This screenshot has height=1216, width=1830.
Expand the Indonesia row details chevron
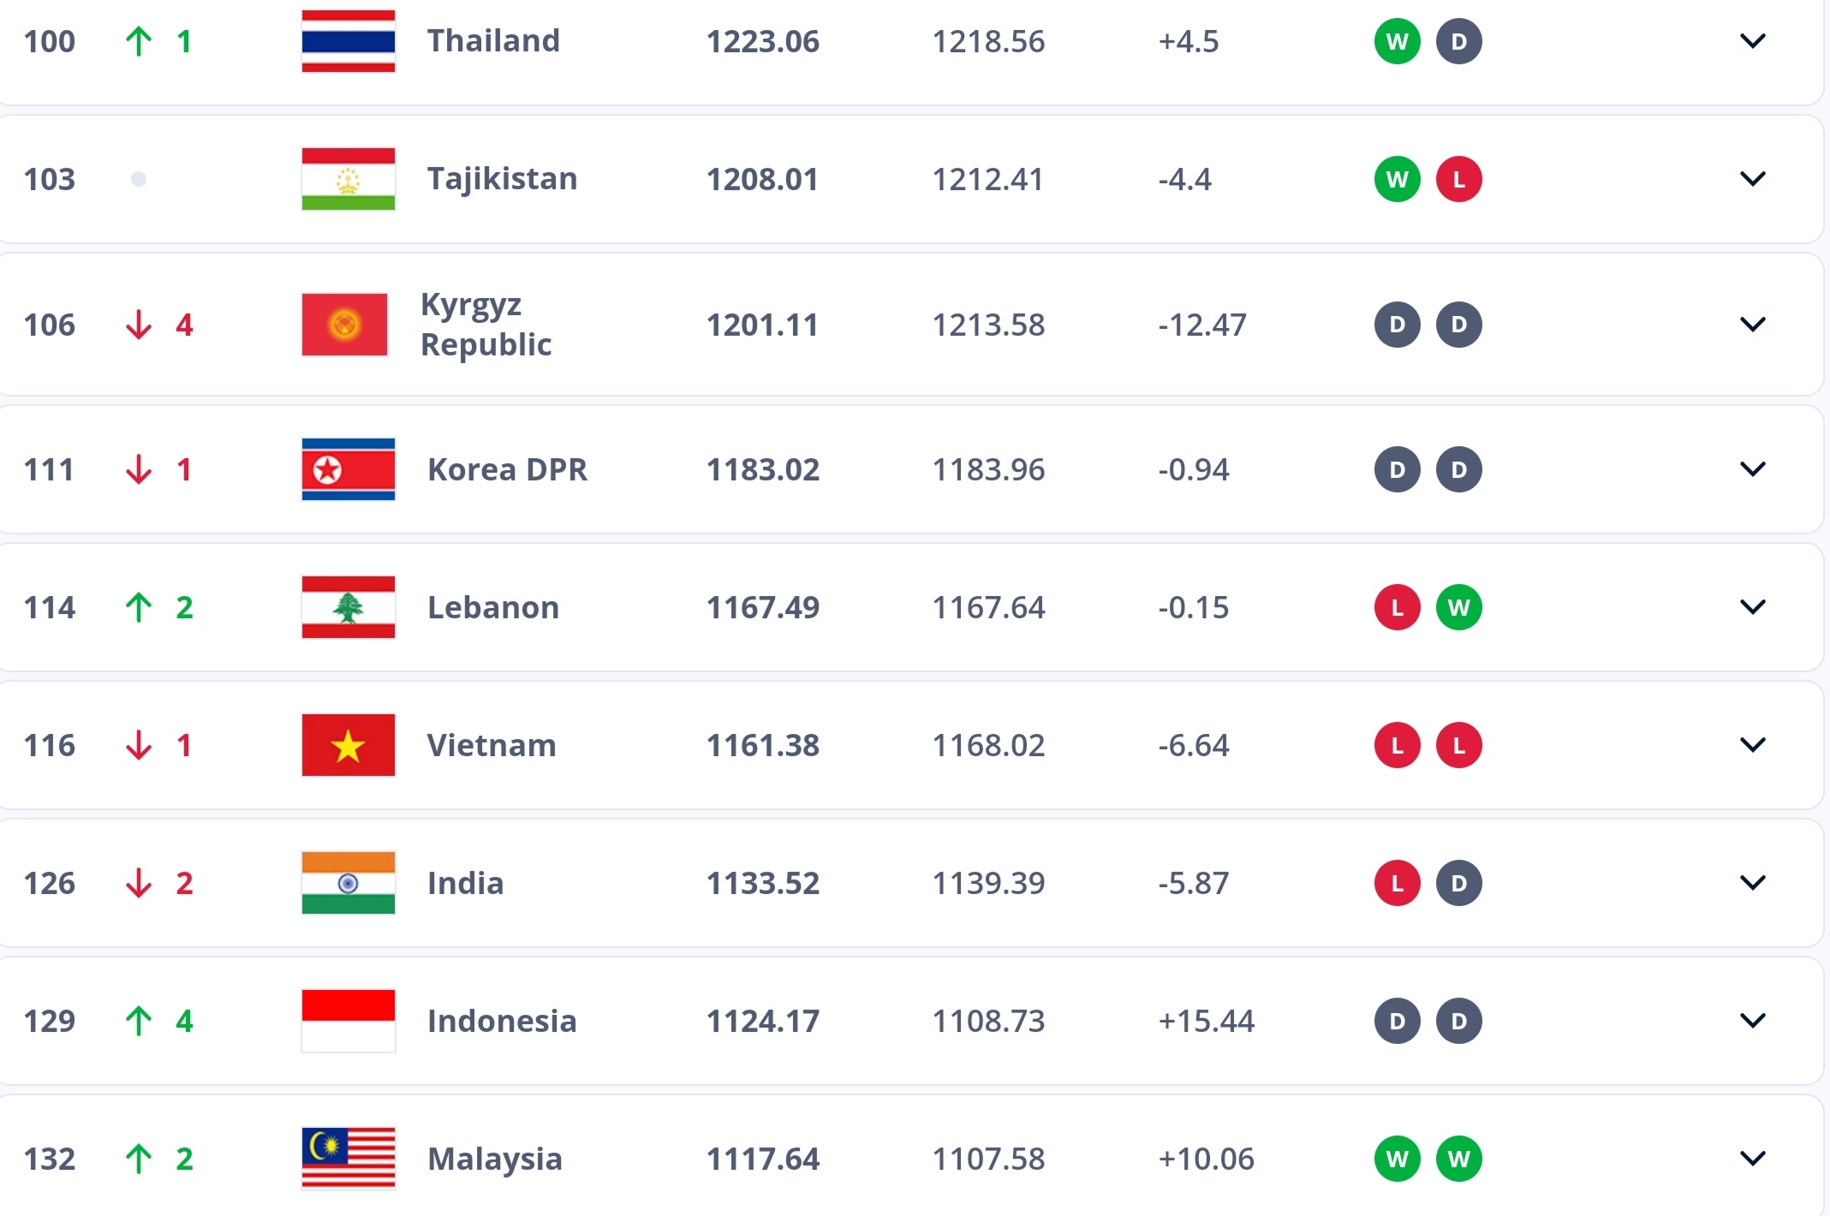[1753, 1021]
